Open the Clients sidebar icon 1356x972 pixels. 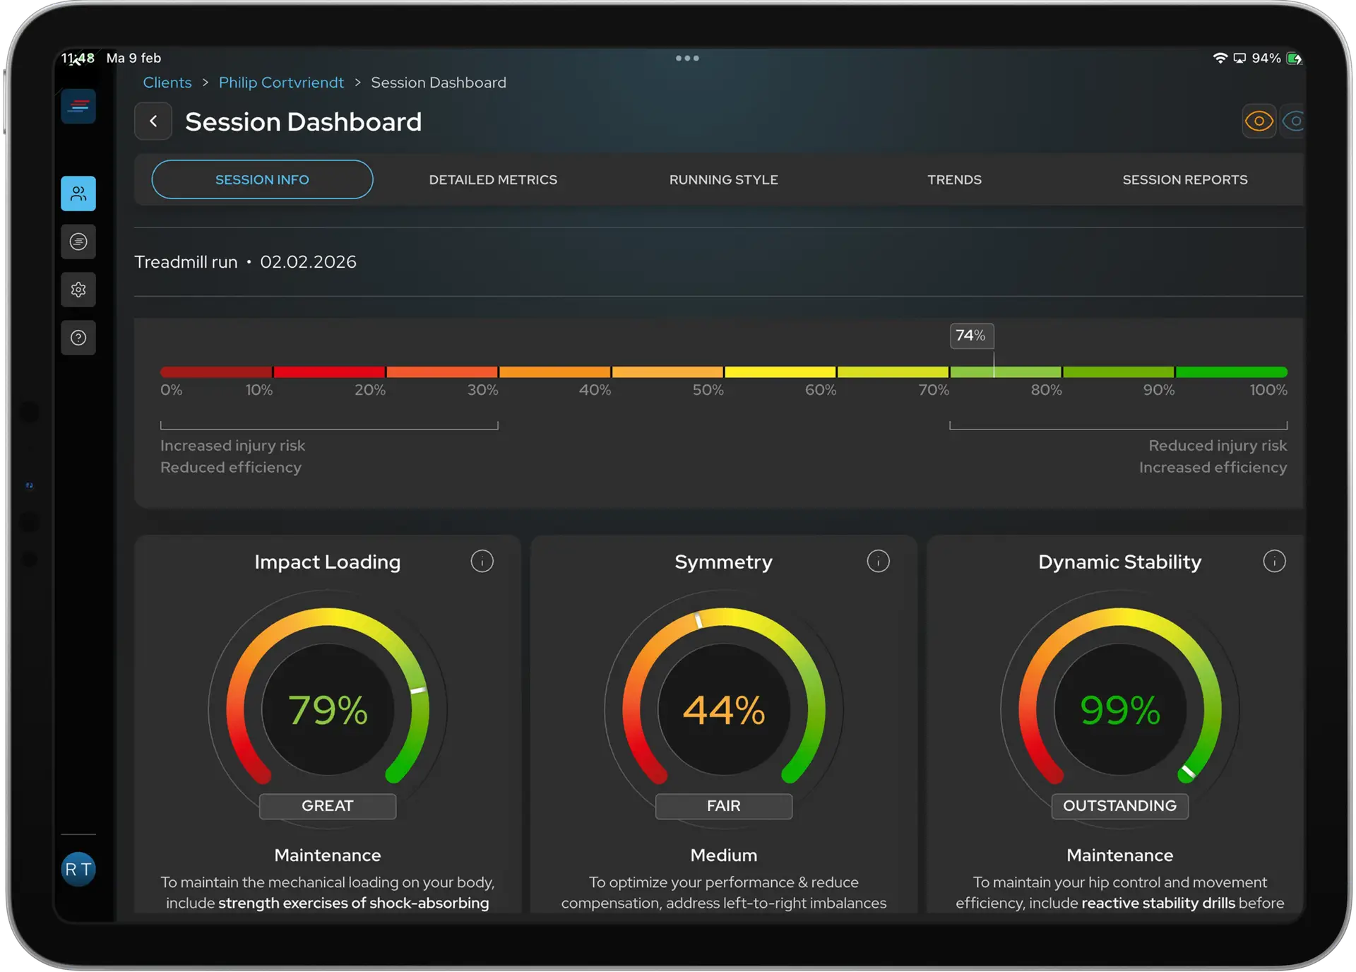point(78,194)
